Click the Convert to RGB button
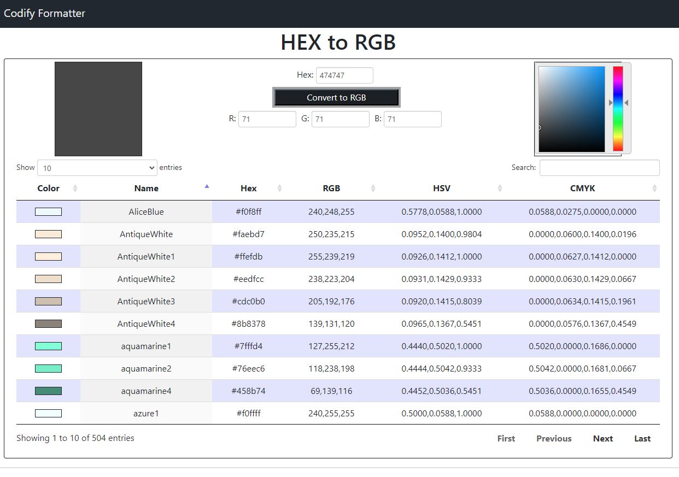 (x=336, y=97)
